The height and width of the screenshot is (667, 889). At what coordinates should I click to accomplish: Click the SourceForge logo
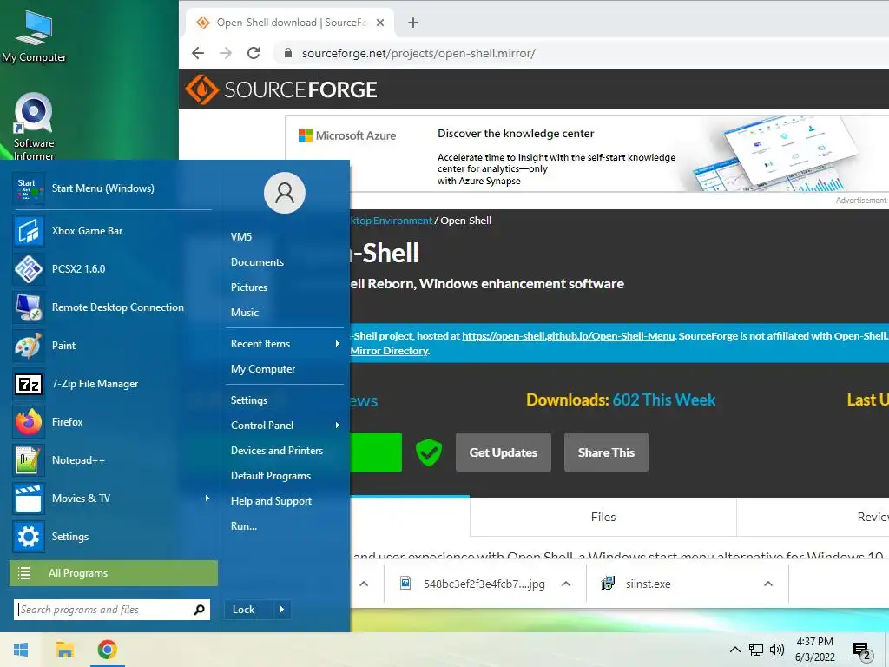point(281,89)
